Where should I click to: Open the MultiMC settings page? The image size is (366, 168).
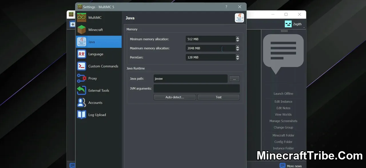point(99,18)
